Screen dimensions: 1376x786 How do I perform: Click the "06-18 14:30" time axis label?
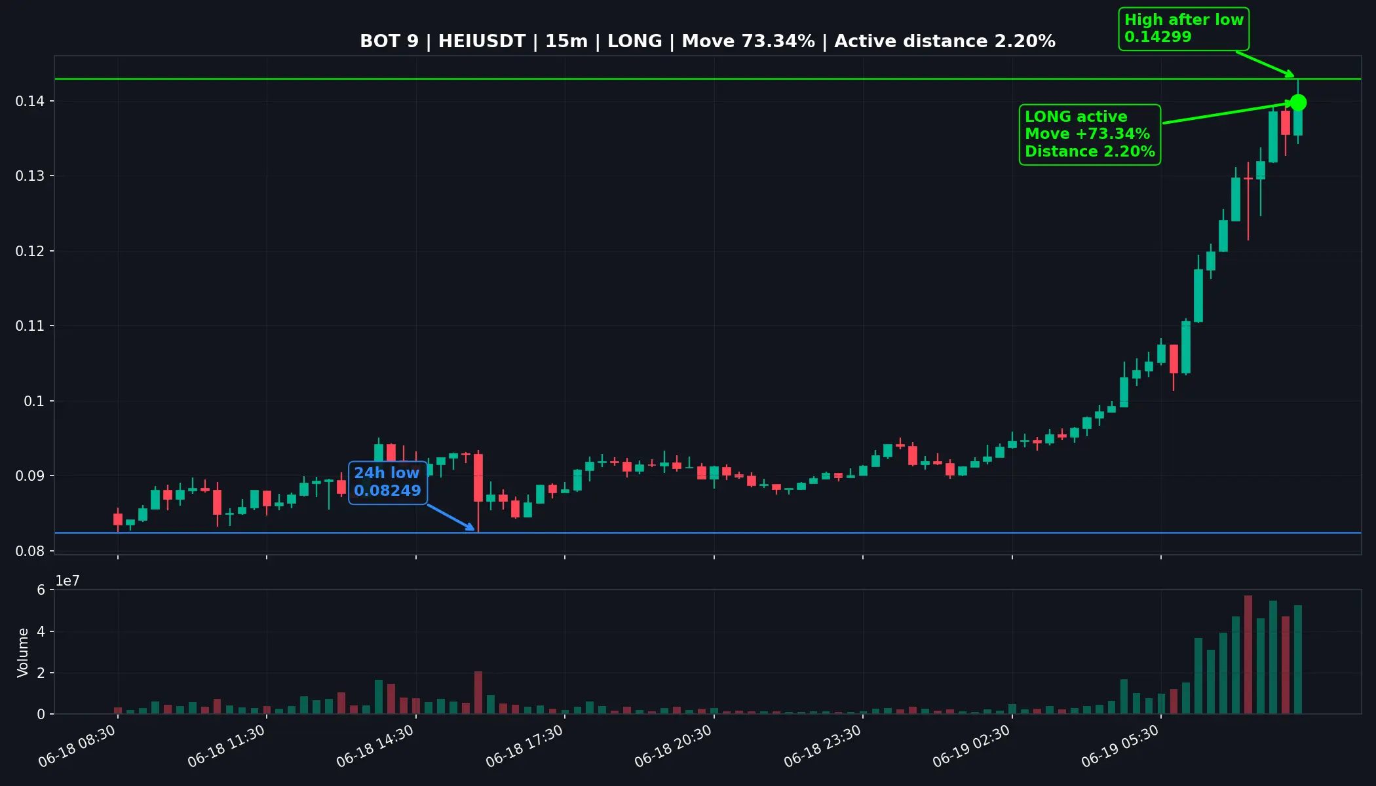pyautogui.click(x=375, y=747)
